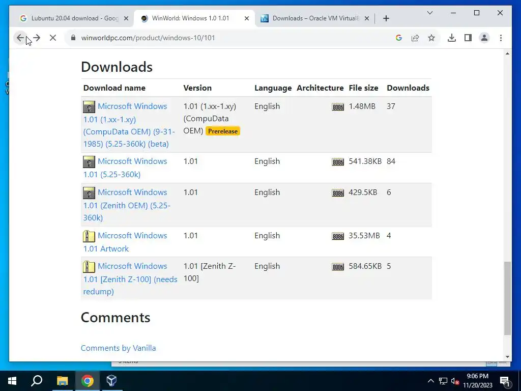This screenshot has width=521, height=391.
Task: Open network status tray icon
Action: pos(443,381)
